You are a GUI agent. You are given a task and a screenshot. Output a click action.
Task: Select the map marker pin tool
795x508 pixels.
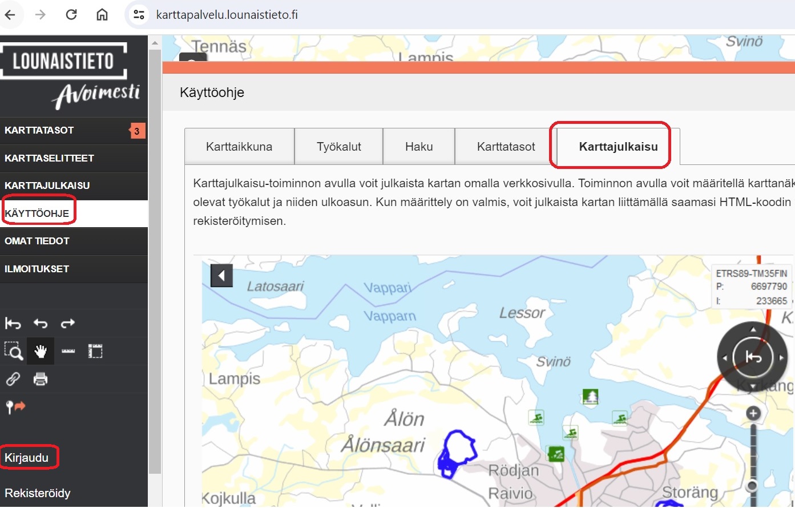coord(15,407)
